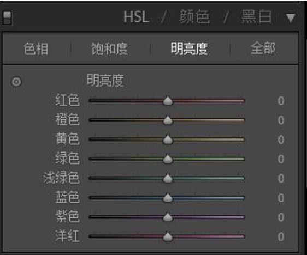307x255 pixels.
Task: Click the 蓝色 luminance slider handle
Action: [168, 198]
